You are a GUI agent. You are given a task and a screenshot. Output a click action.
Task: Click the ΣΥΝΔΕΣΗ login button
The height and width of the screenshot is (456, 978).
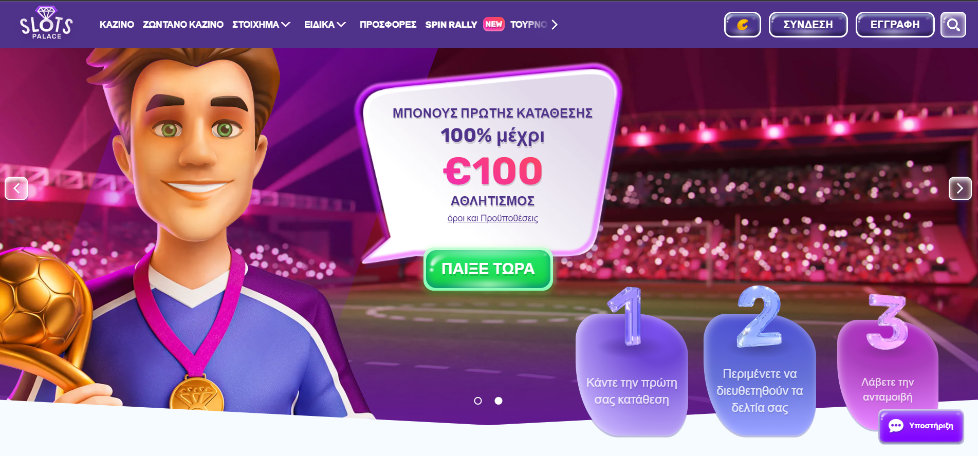click(x=808, y=25)
